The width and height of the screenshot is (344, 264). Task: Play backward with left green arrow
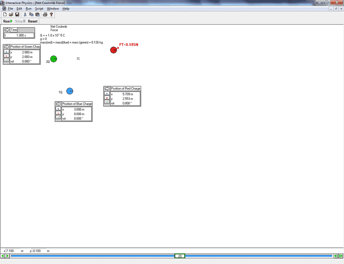coord(3,256)
